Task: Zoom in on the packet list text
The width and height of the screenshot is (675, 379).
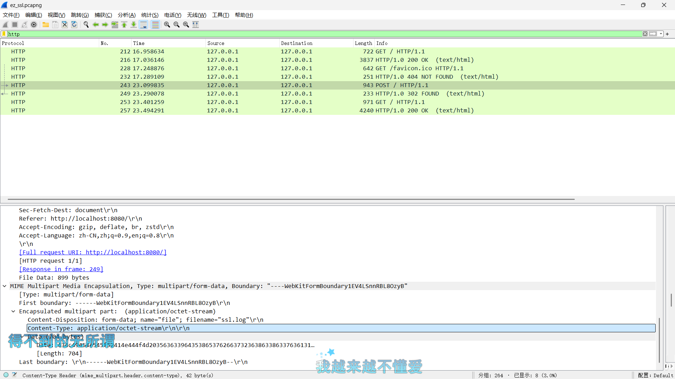Action: tap(167, 25)
